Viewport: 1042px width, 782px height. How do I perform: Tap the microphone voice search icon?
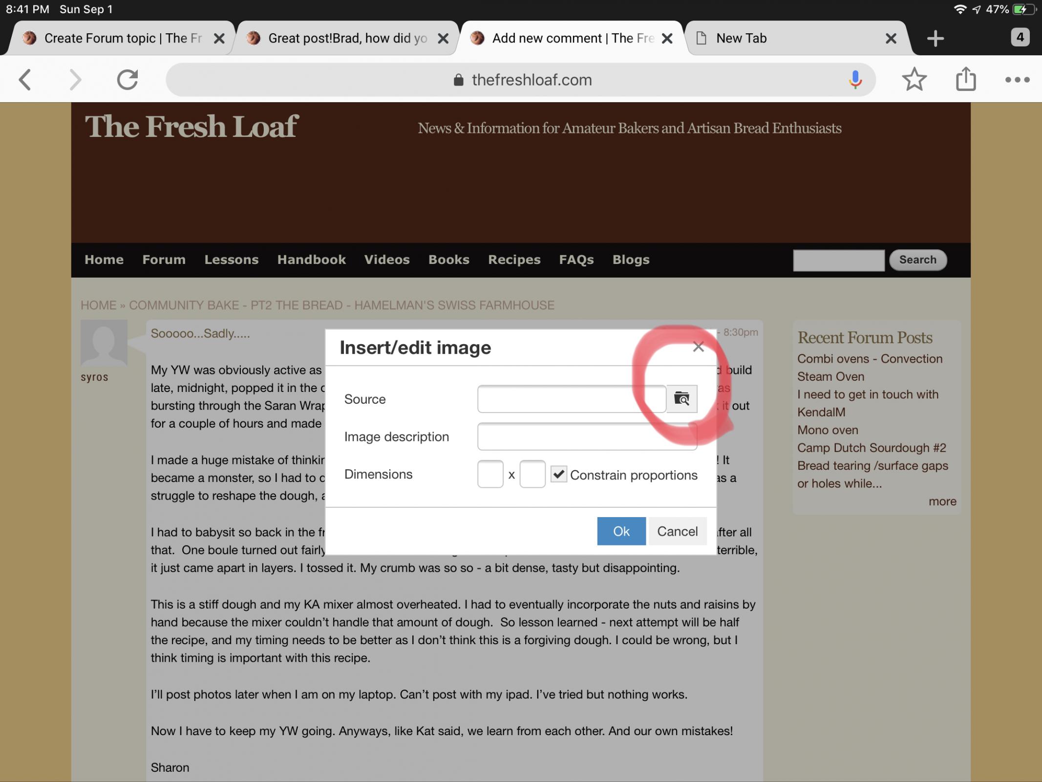point(855,80)
